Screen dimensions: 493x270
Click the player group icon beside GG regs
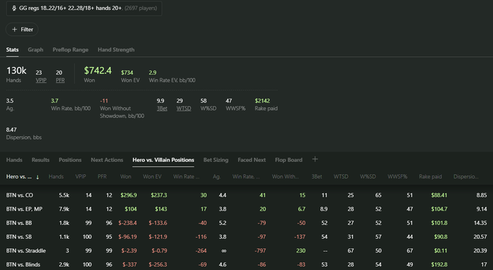[14, 8]
